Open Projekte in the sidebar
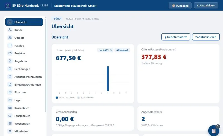This screenshot has width=223, height=136. [24, 53]
